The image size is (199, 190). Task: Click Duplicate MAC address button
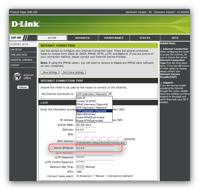point(100,143)
